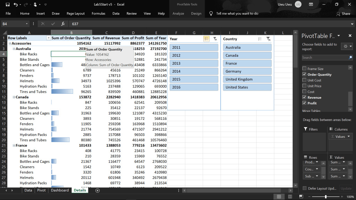Viewport: 356px width, 200px height.
Task: Close the PivotTable Fields pane
Action: (349, 36)
